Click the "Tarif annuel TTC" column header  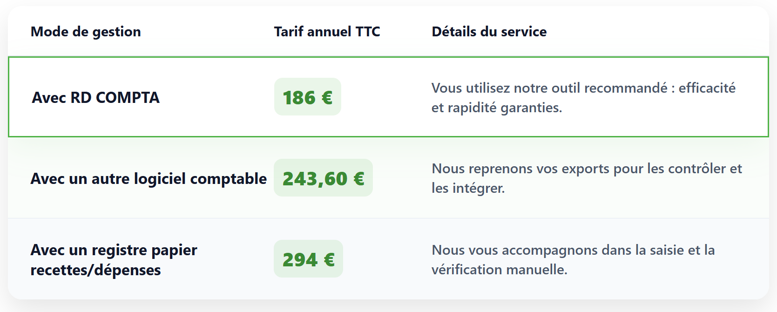[327, 32]
